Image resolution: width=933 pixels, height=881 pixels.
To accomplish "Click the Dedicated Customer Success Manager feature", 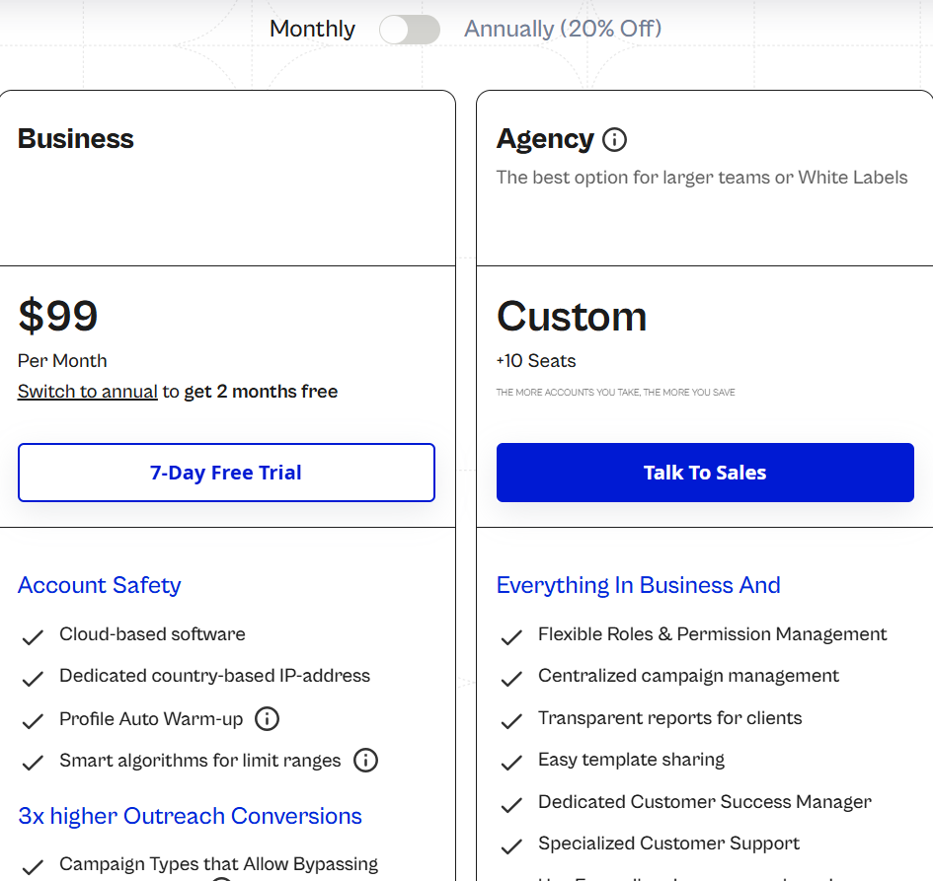I will point(704,802).
